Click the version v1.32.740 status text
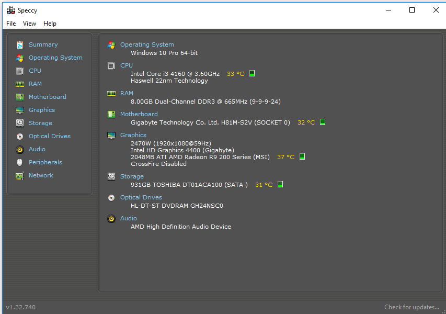 pos(21,307)
